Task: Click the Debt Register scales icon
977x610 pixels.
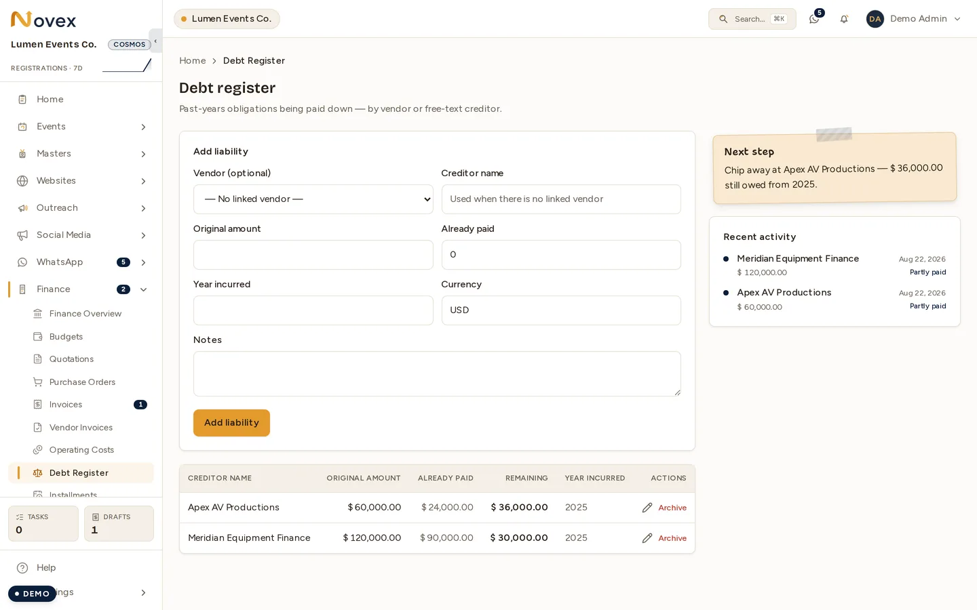Action: click(x=38, y=473)
